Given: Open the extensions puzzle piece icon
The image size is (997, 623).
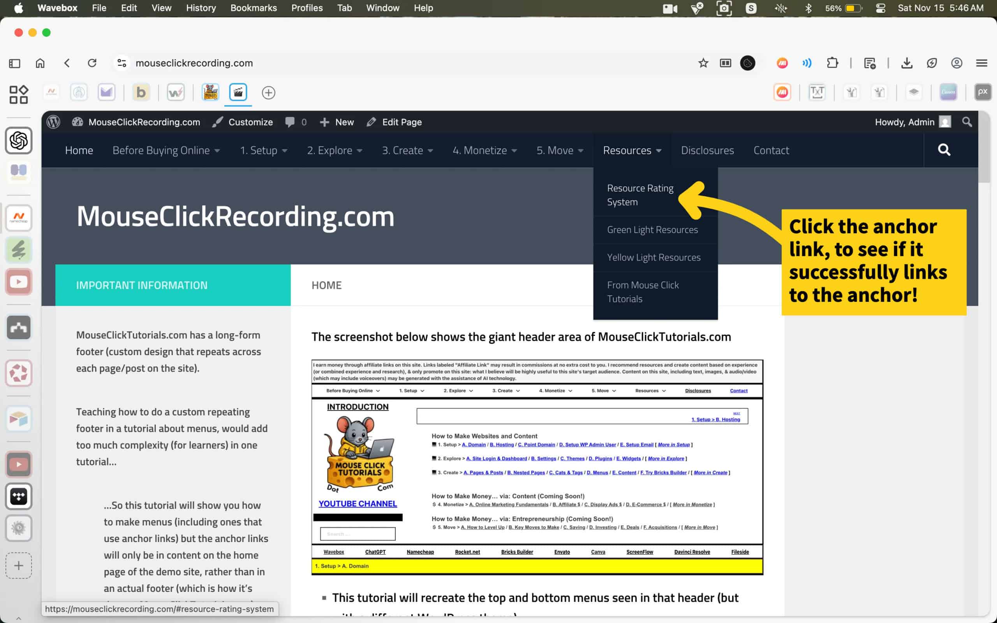Looking at the screenshot, I should coord(832,63).
